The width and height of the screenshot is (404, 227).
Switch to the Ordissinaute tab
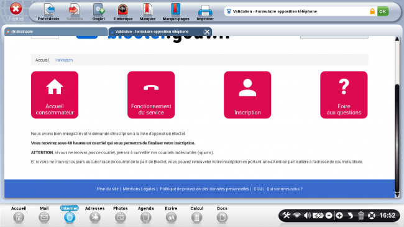pyautogui.click(x=56, y=32)
